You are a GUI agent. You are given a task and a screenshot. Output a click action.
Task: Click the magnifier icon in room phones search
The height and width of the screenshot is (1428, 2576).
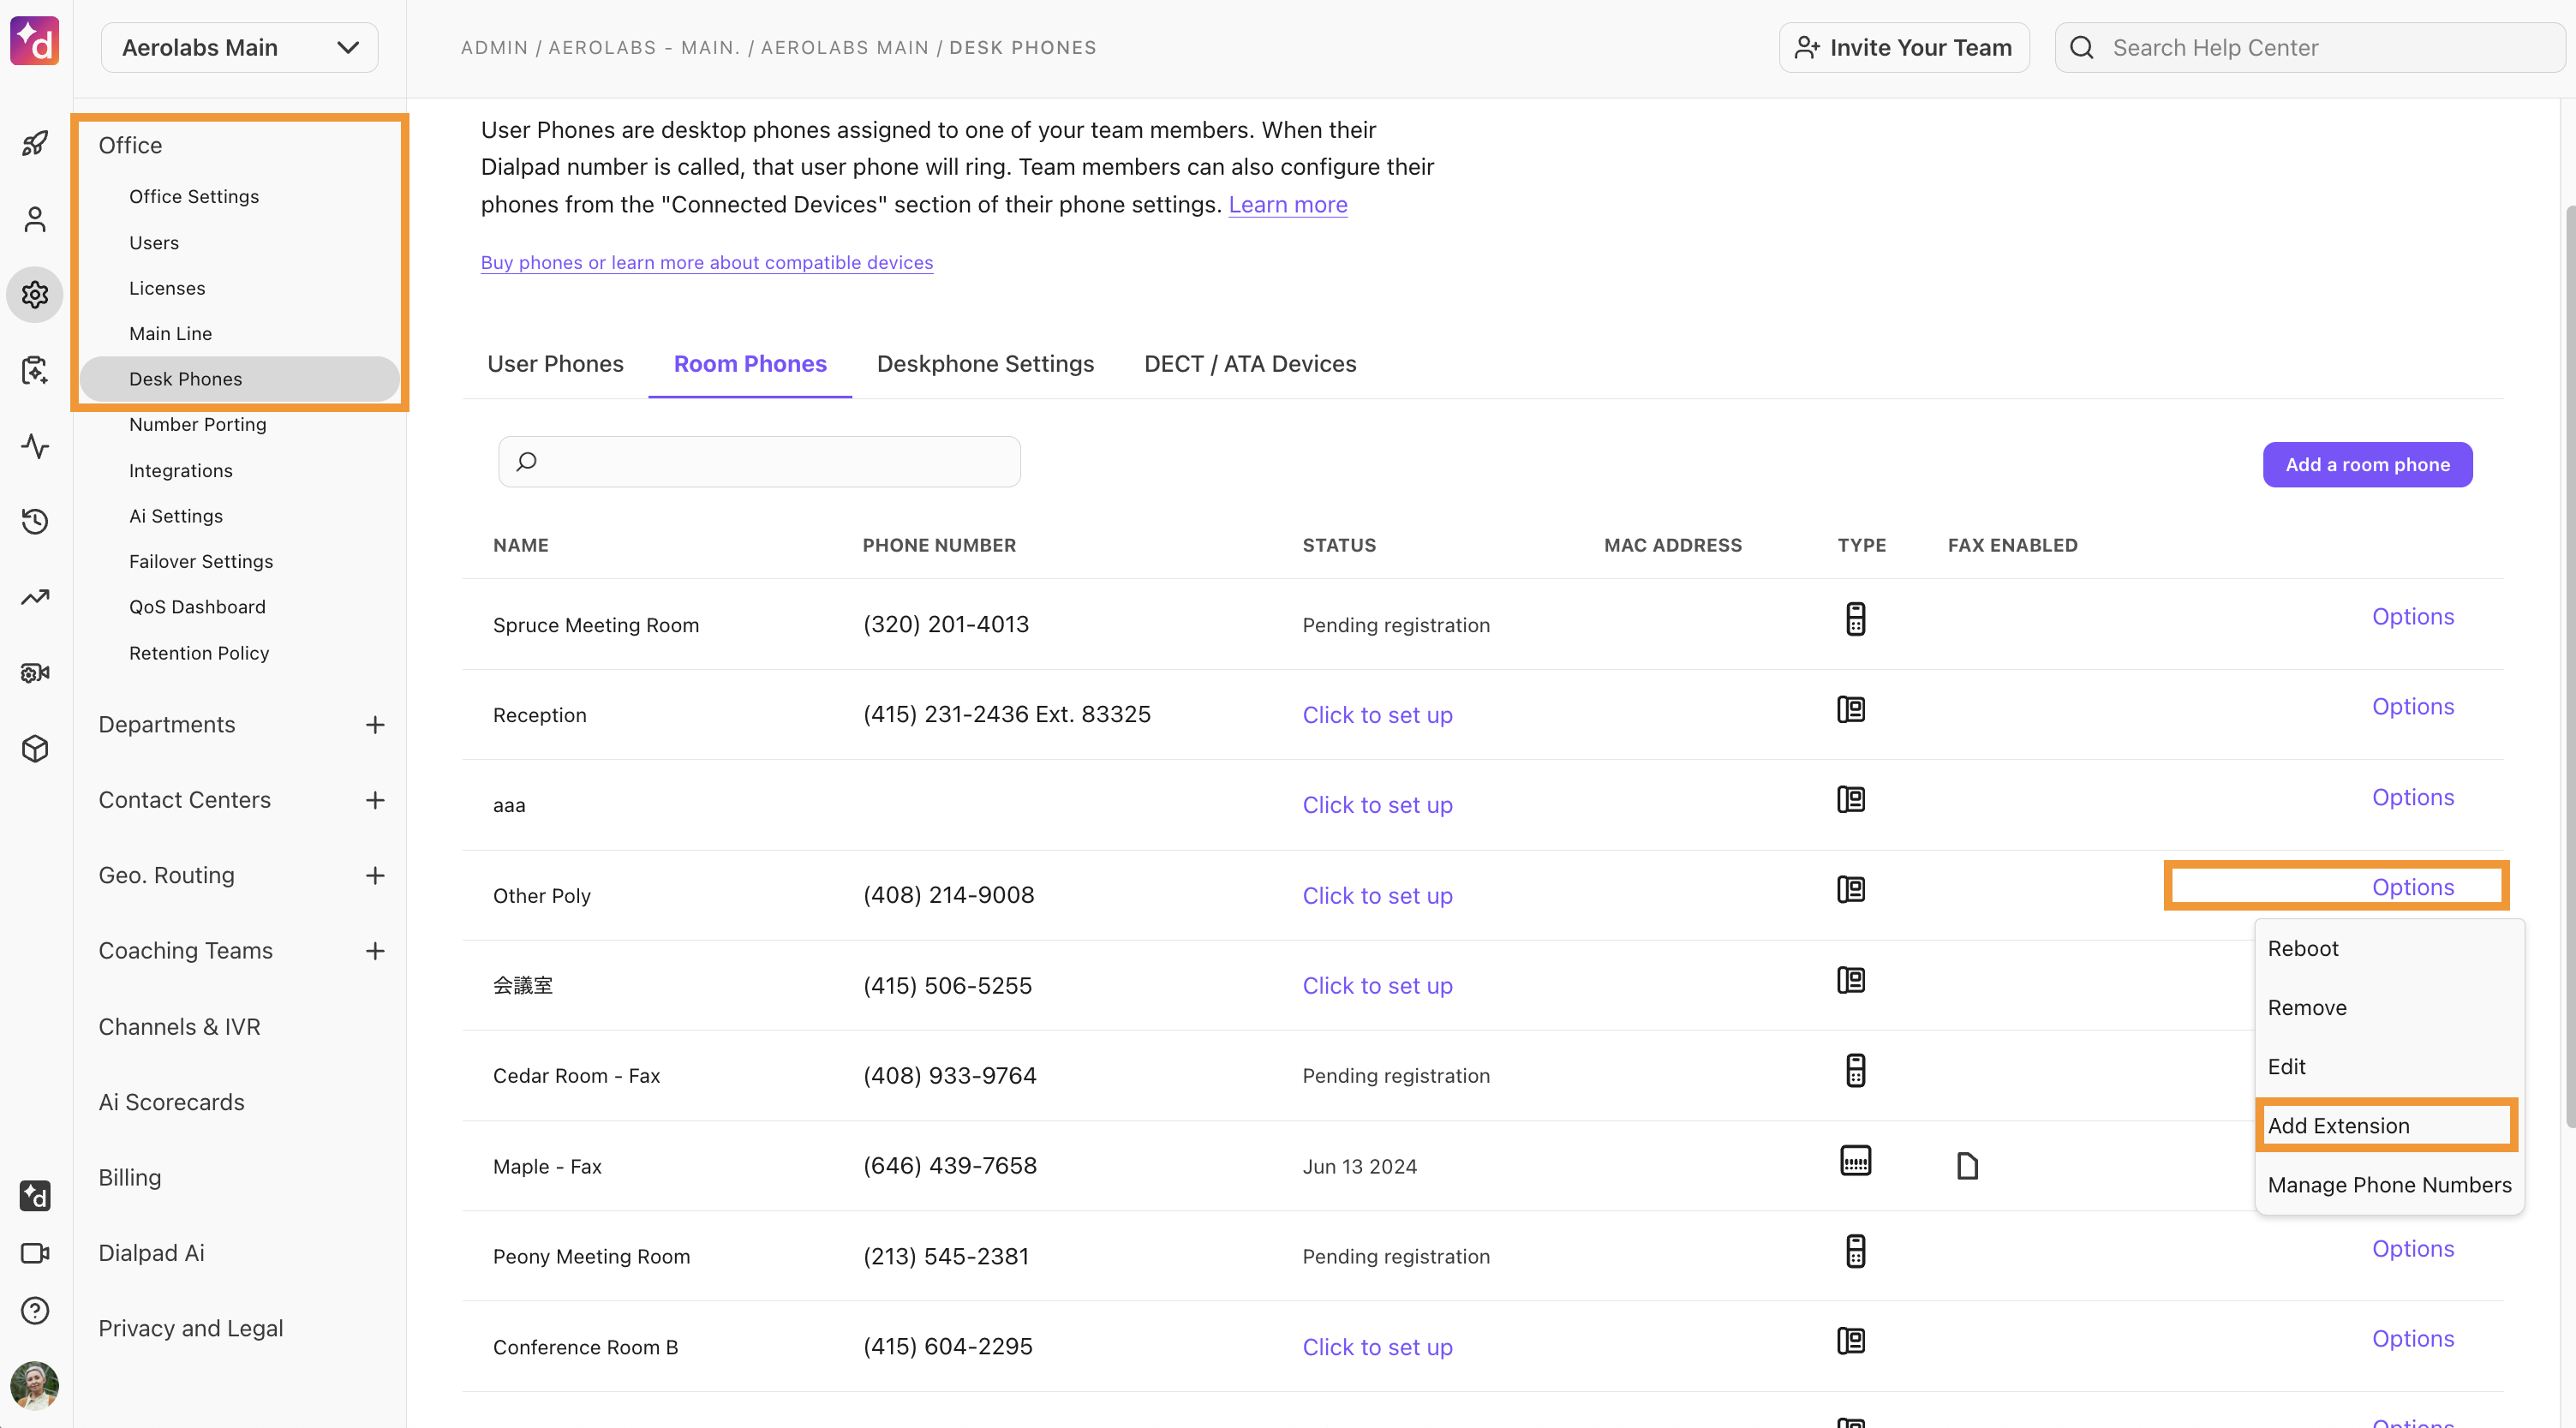point(527,461)
